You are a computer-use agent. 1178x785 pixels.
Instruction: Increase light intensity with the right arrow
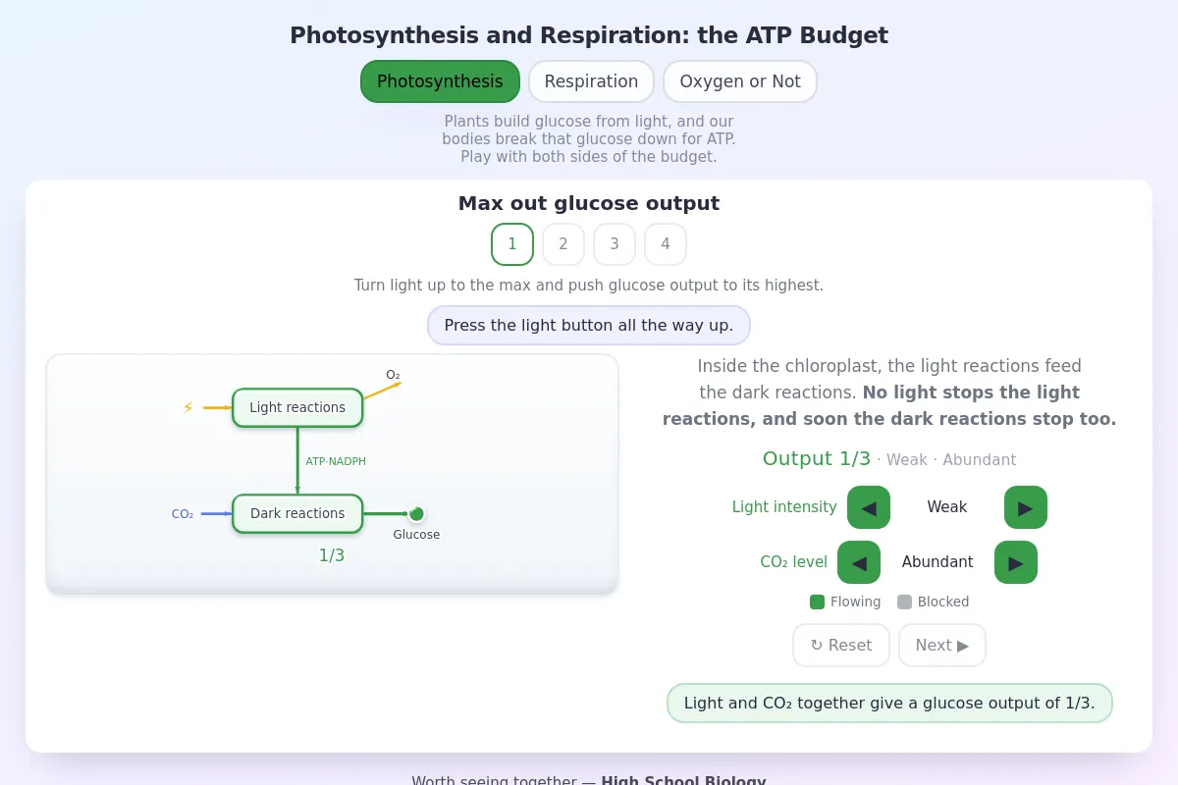1026,507
